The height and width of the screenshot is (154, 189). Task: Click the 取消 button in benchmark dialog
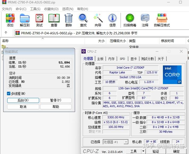(23, 107)
